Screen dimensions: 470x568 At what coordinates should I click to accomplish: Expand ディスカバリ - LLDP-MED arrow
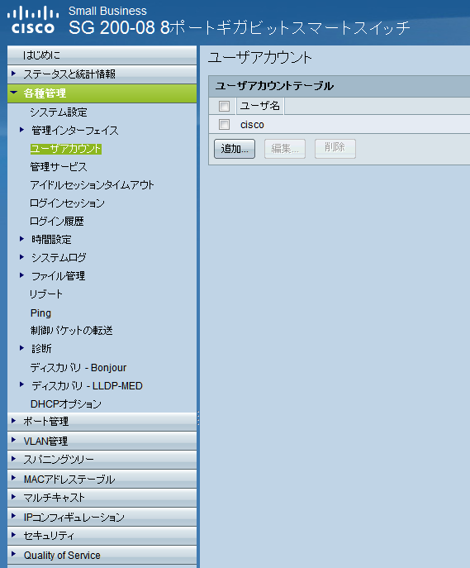21,384
